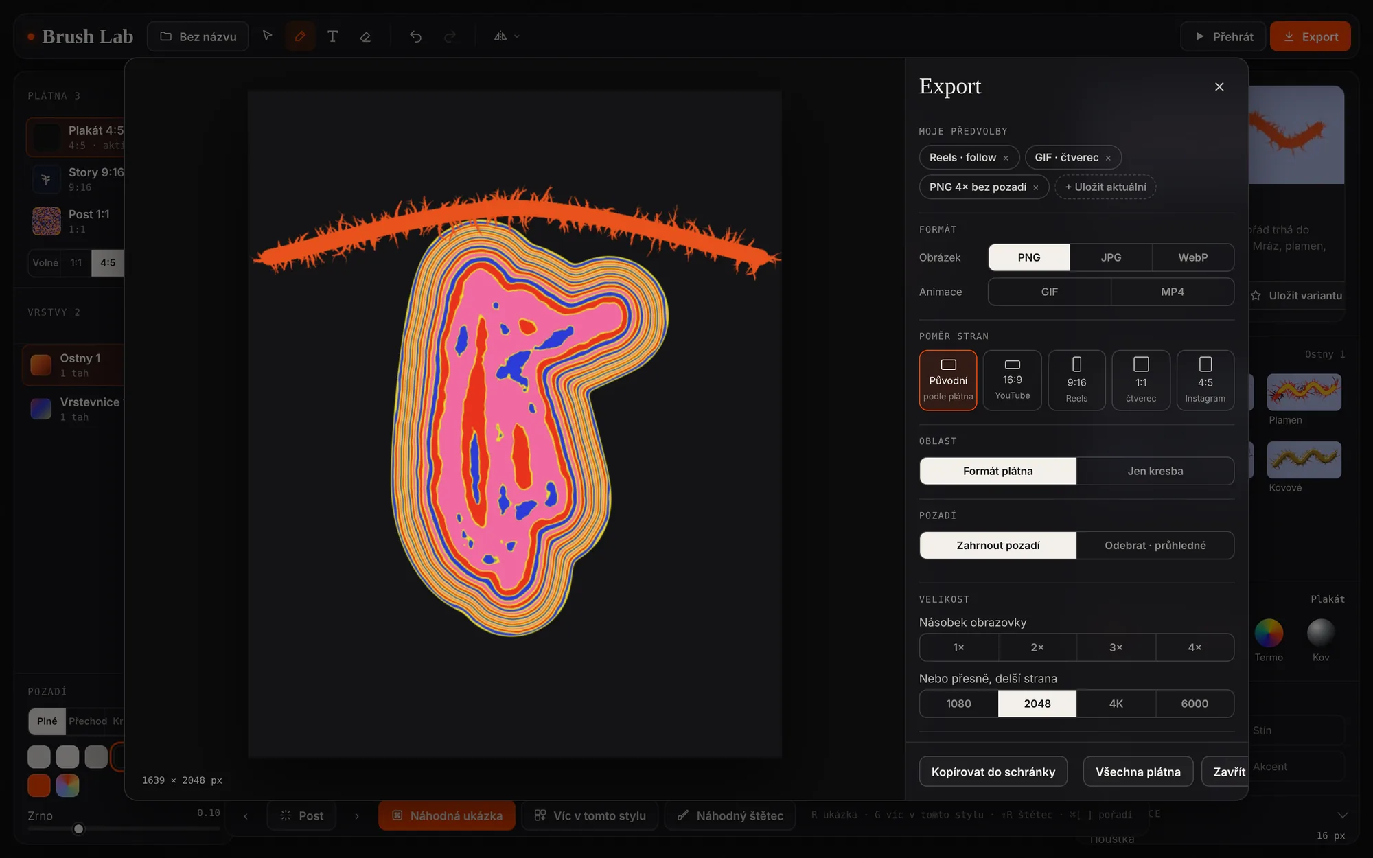This screenshot has width=1373, height=858.
Task: Generate Náhodná ukázka
Action: 447,815
